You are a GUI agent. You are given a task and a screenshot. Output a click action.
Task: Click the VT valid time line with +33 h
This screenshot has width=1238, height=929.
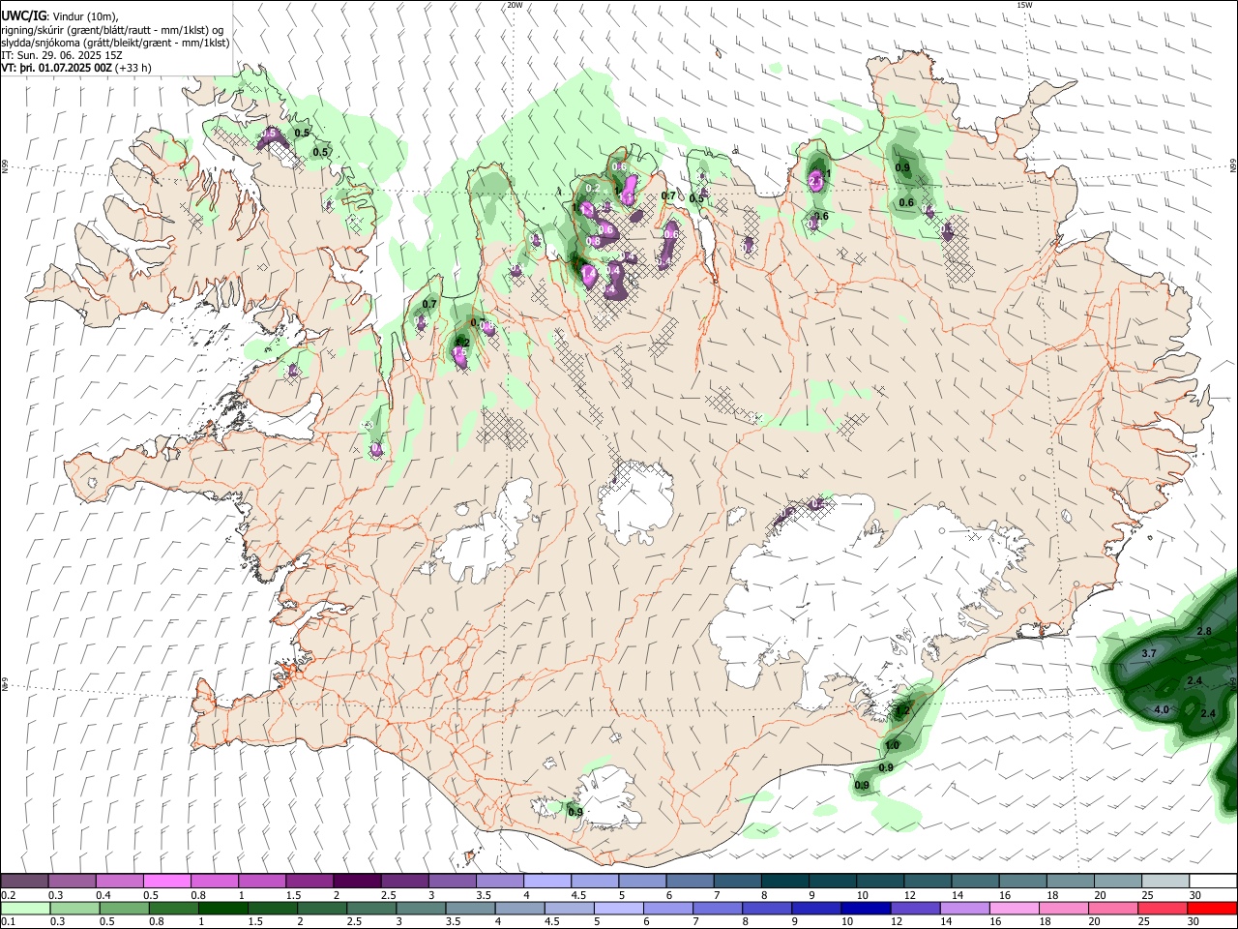tap(76, 68)
